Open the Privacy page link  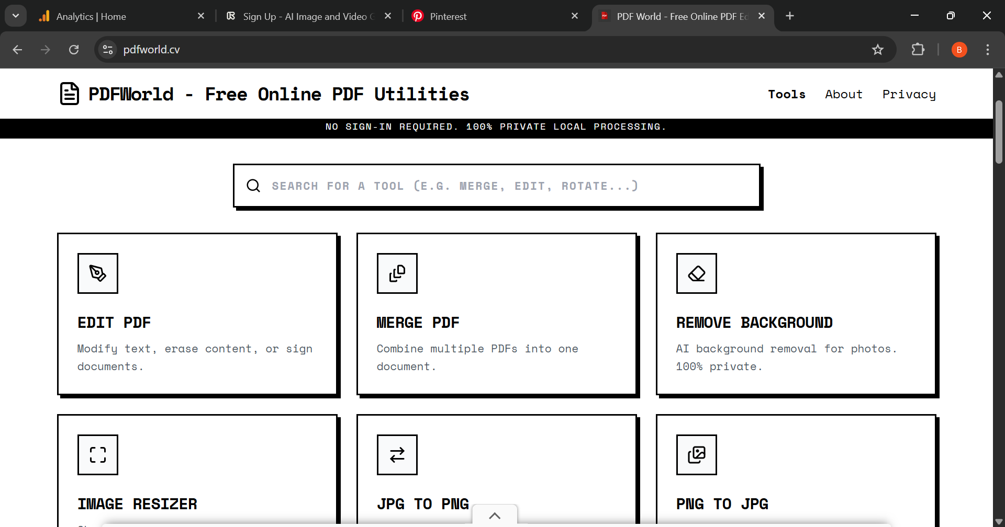point(909,94)
